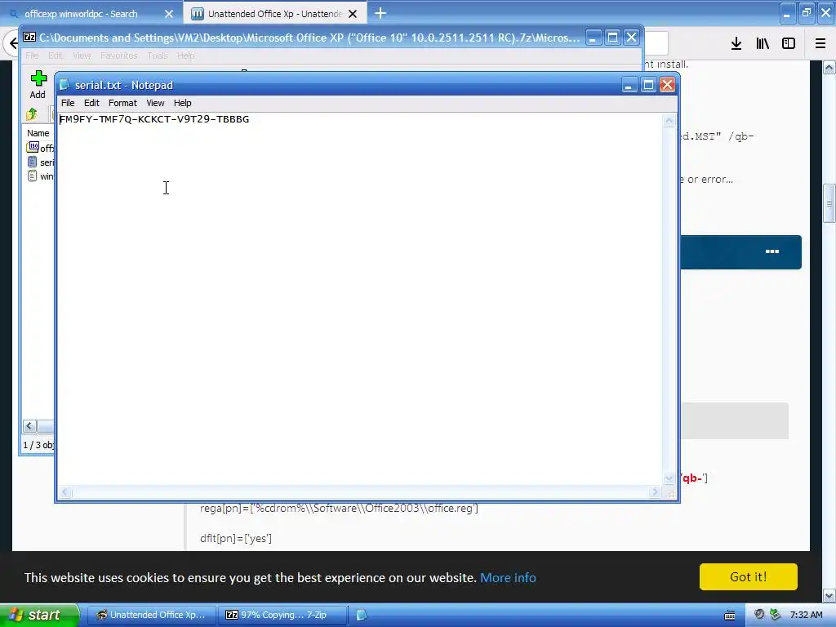Open Windows start menu
Image resolution: width=836 pixels, height=627 pixels.
[x=39, y=615]
